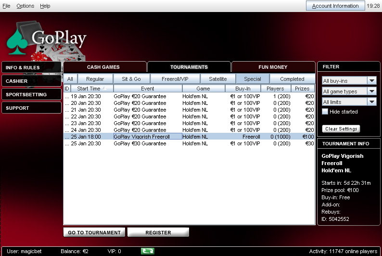The height and width of the screenshot is (256, 382).
Task: Click the Starts in: 5d 22h 31m text
Action: coord(346,183)
